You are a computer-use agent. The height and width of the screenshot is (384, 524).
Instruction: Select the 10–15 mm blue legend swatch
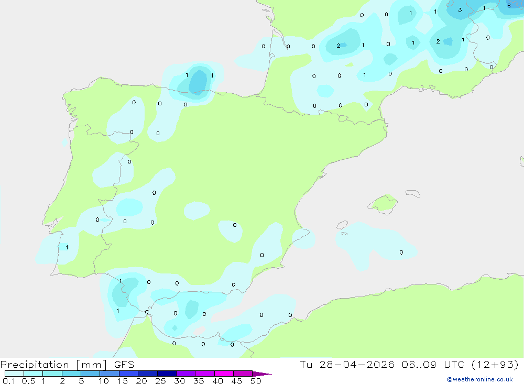[x=110, y=374]
